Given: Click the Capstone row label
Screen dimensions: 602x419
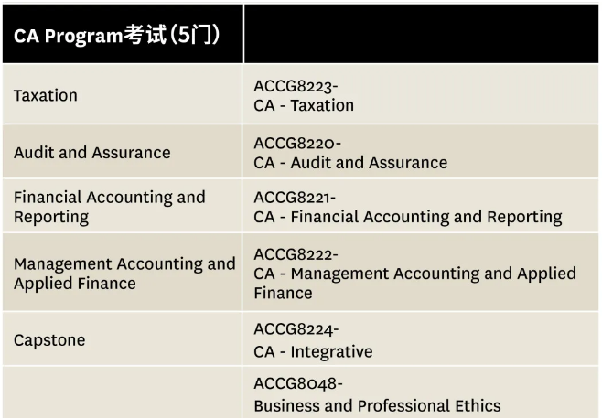Looking at the screenshot, I should click(x=49, y=340).
